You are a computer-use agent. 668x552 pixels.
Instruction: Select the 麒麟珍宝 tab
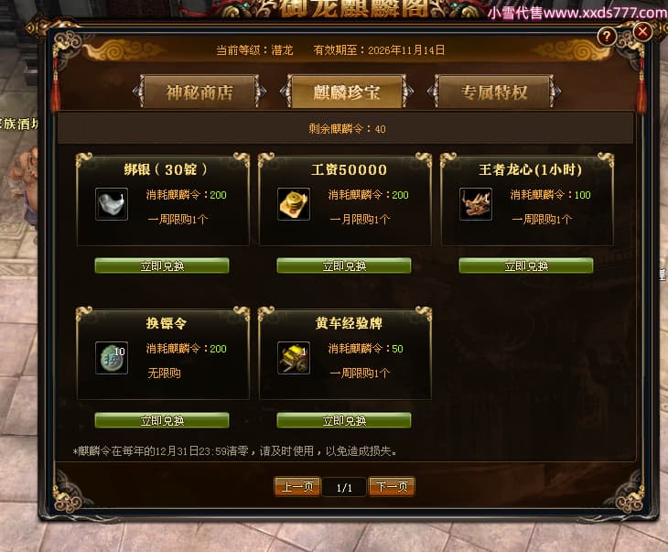point(347,92)
